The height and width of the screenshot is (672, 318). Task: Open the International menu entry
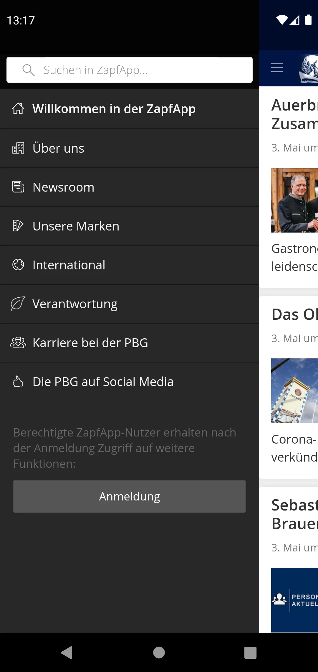tap(130, 265)
